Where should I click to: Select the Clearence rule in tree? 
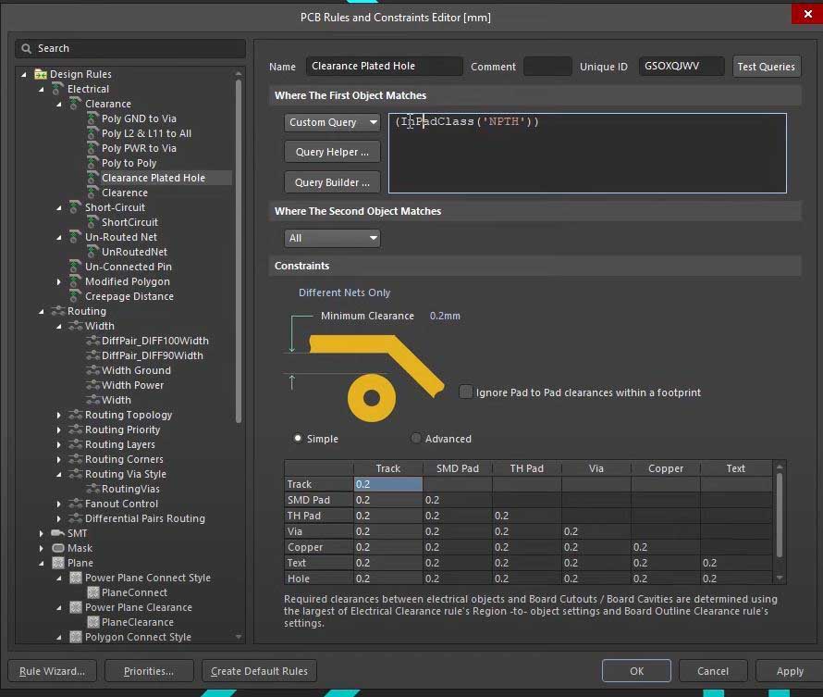tap(124, 193)
